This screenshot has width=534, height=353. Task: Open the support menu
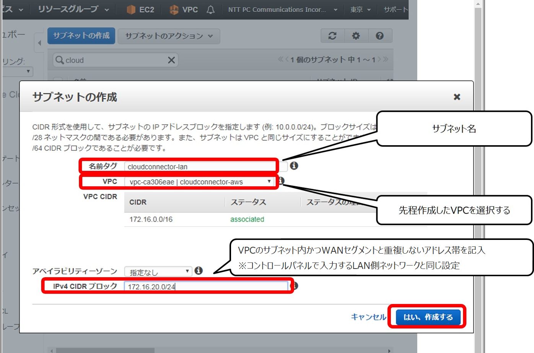coord(396,10)
